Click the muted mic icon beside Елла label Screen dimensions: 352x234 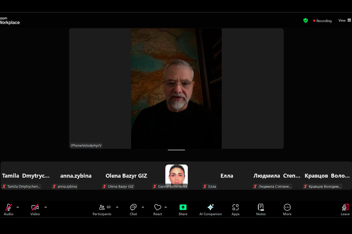pos(205,186)
